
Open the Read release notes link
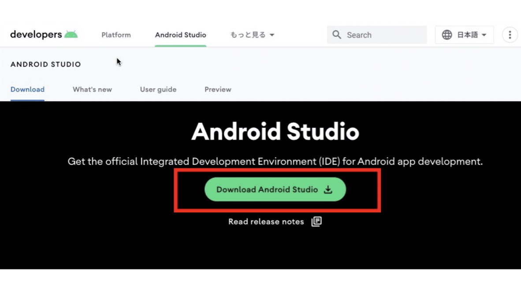click(x=266, y=222)
